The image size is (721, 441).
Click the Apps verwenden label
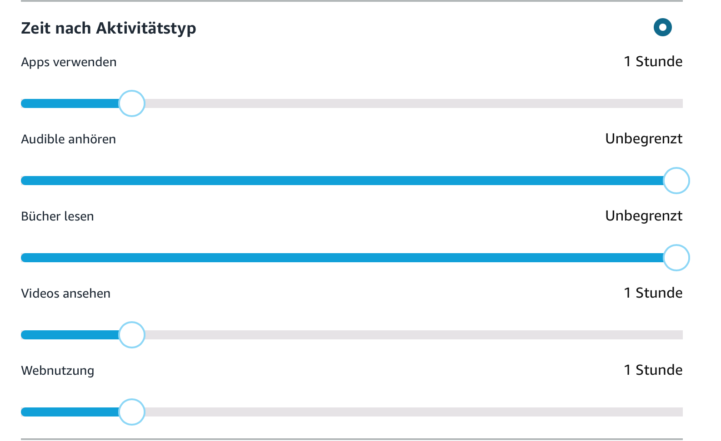pyautogui.click(x=69, y=62)
